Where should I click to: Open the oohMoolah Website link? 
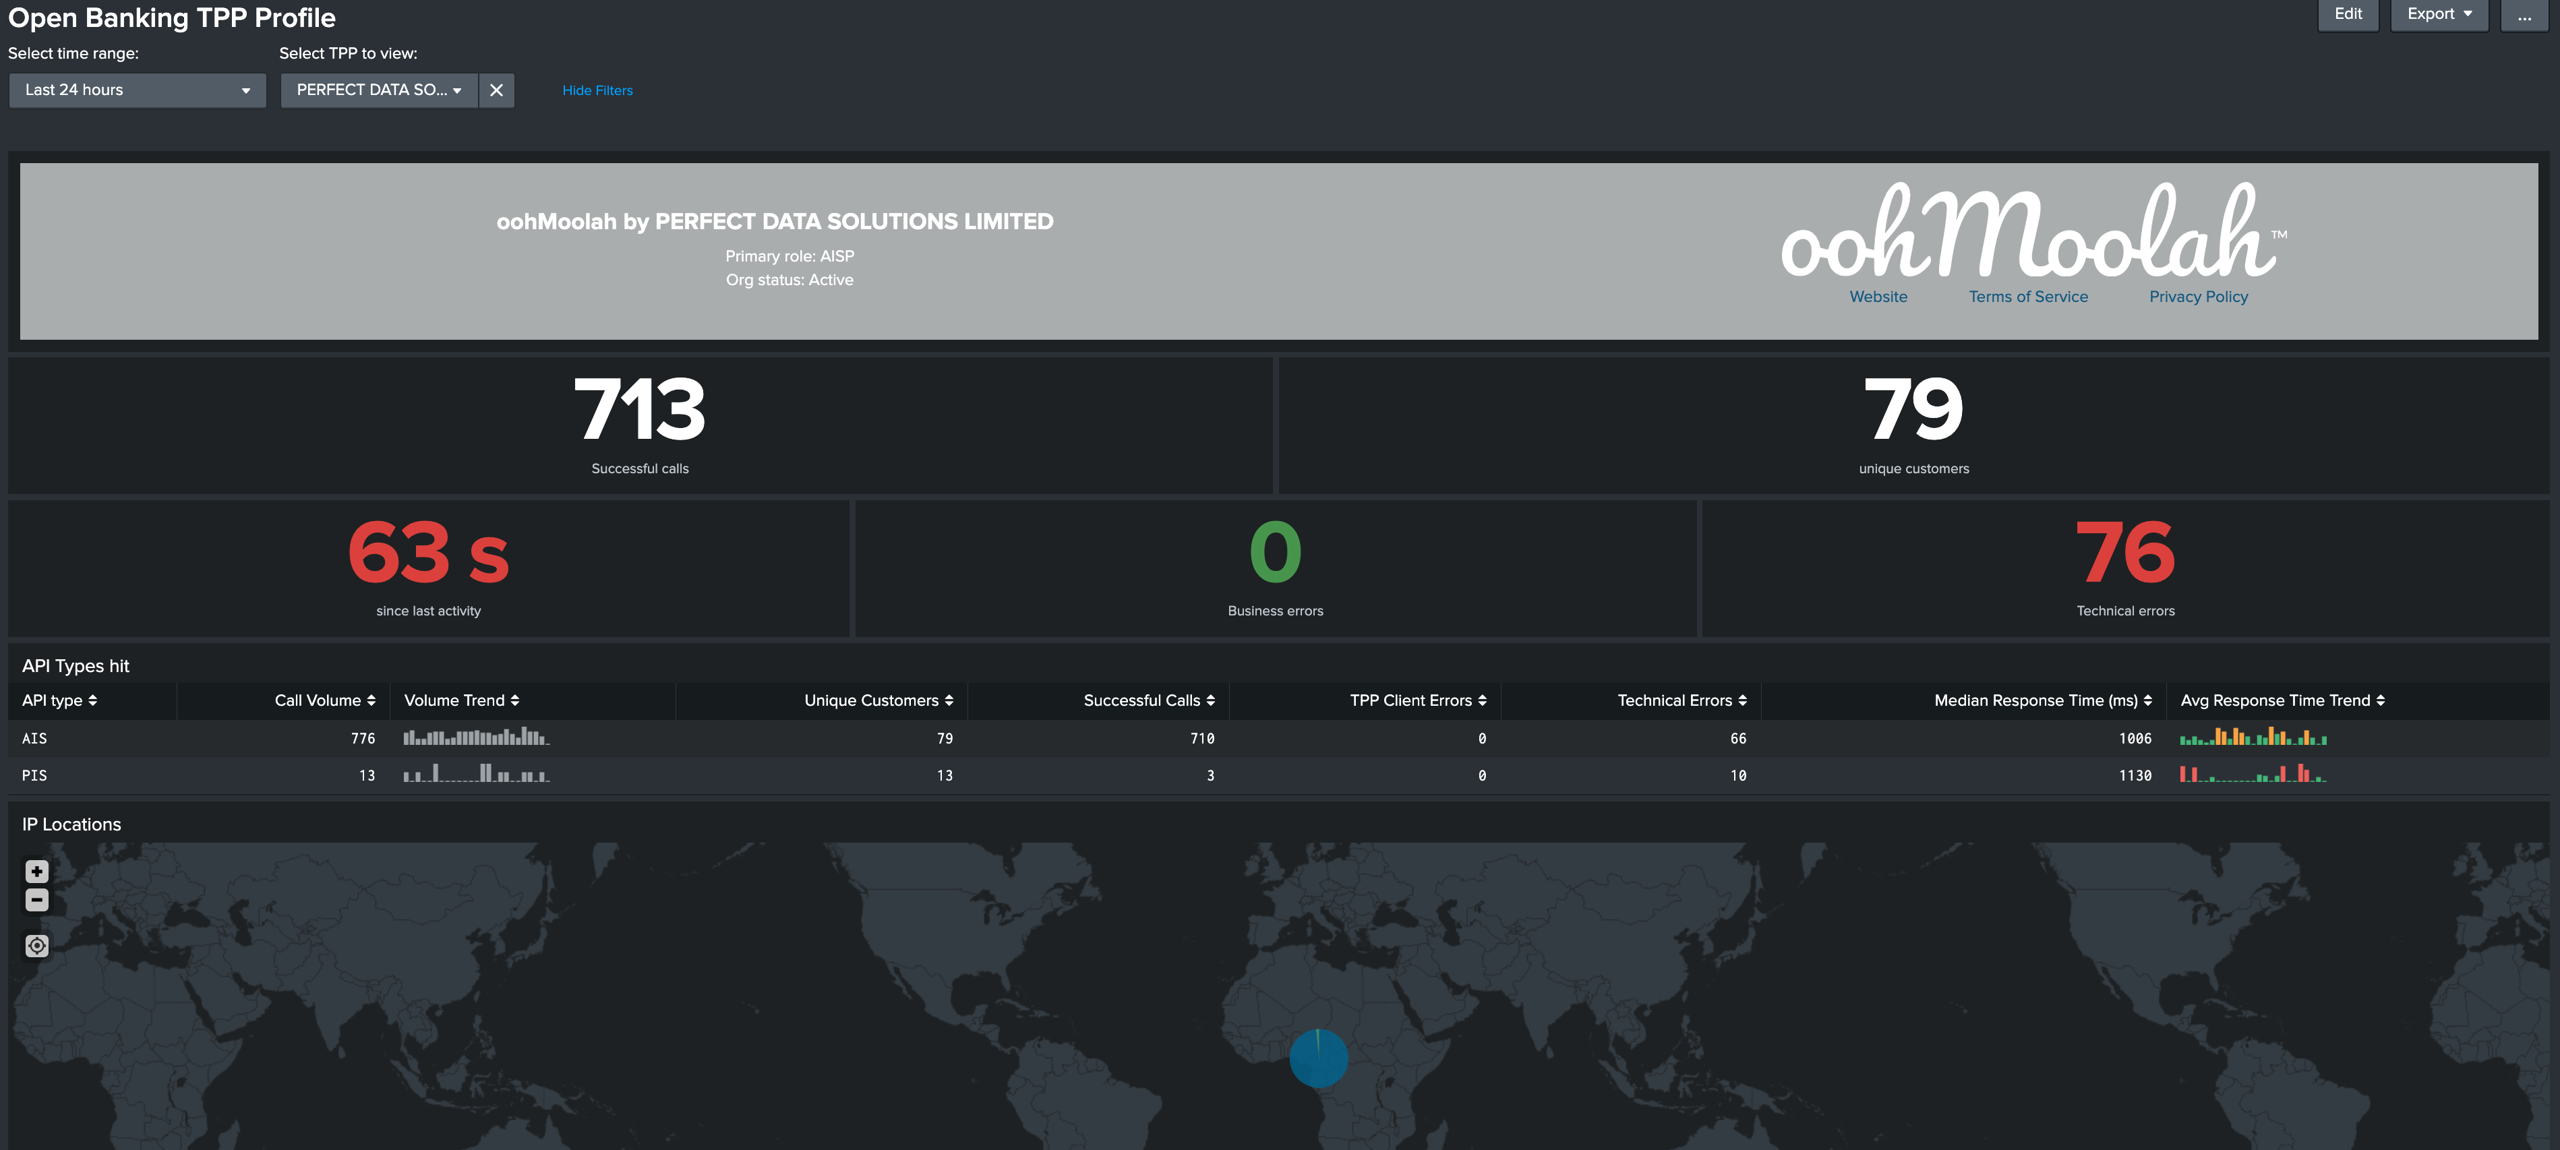click(1877, 296)
